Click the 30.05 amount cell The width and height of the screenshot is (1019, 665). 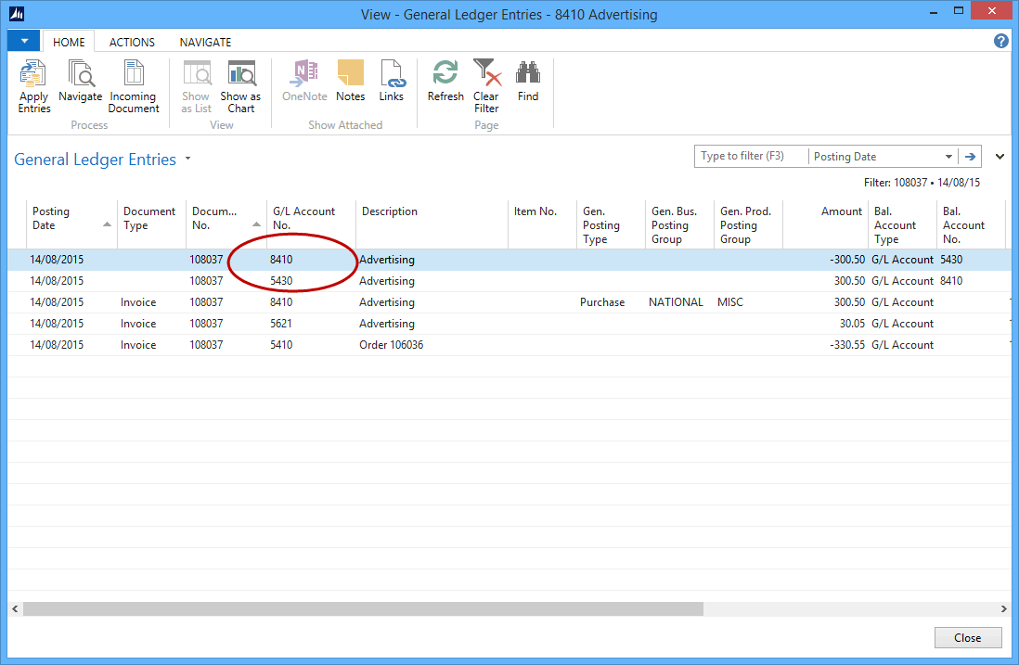852,324
